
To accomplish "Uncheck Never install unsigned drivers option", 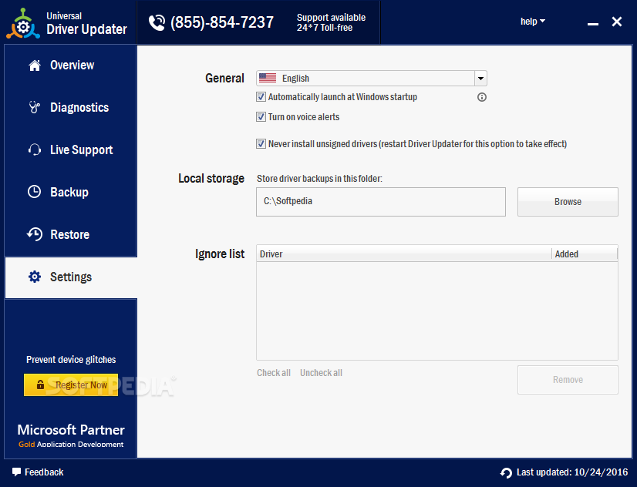I will 261,143.
